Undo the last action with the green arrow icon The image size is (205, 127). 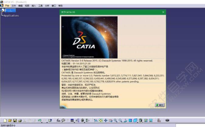[x=40, y=120]
